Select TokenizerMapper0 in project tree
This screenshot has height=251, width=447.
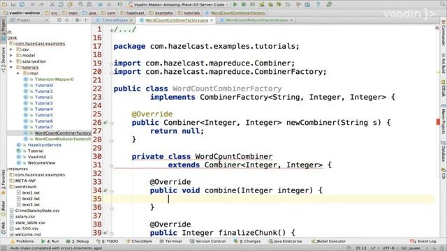[x=54, y=79]
